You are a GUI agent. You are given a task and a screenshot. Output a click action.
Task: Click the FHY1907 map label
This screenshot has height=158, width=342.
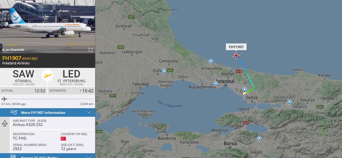[x=236, y=47]
